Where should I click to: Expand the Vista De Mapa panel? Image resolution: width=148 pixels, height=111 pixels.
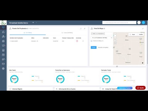[143, 28]
